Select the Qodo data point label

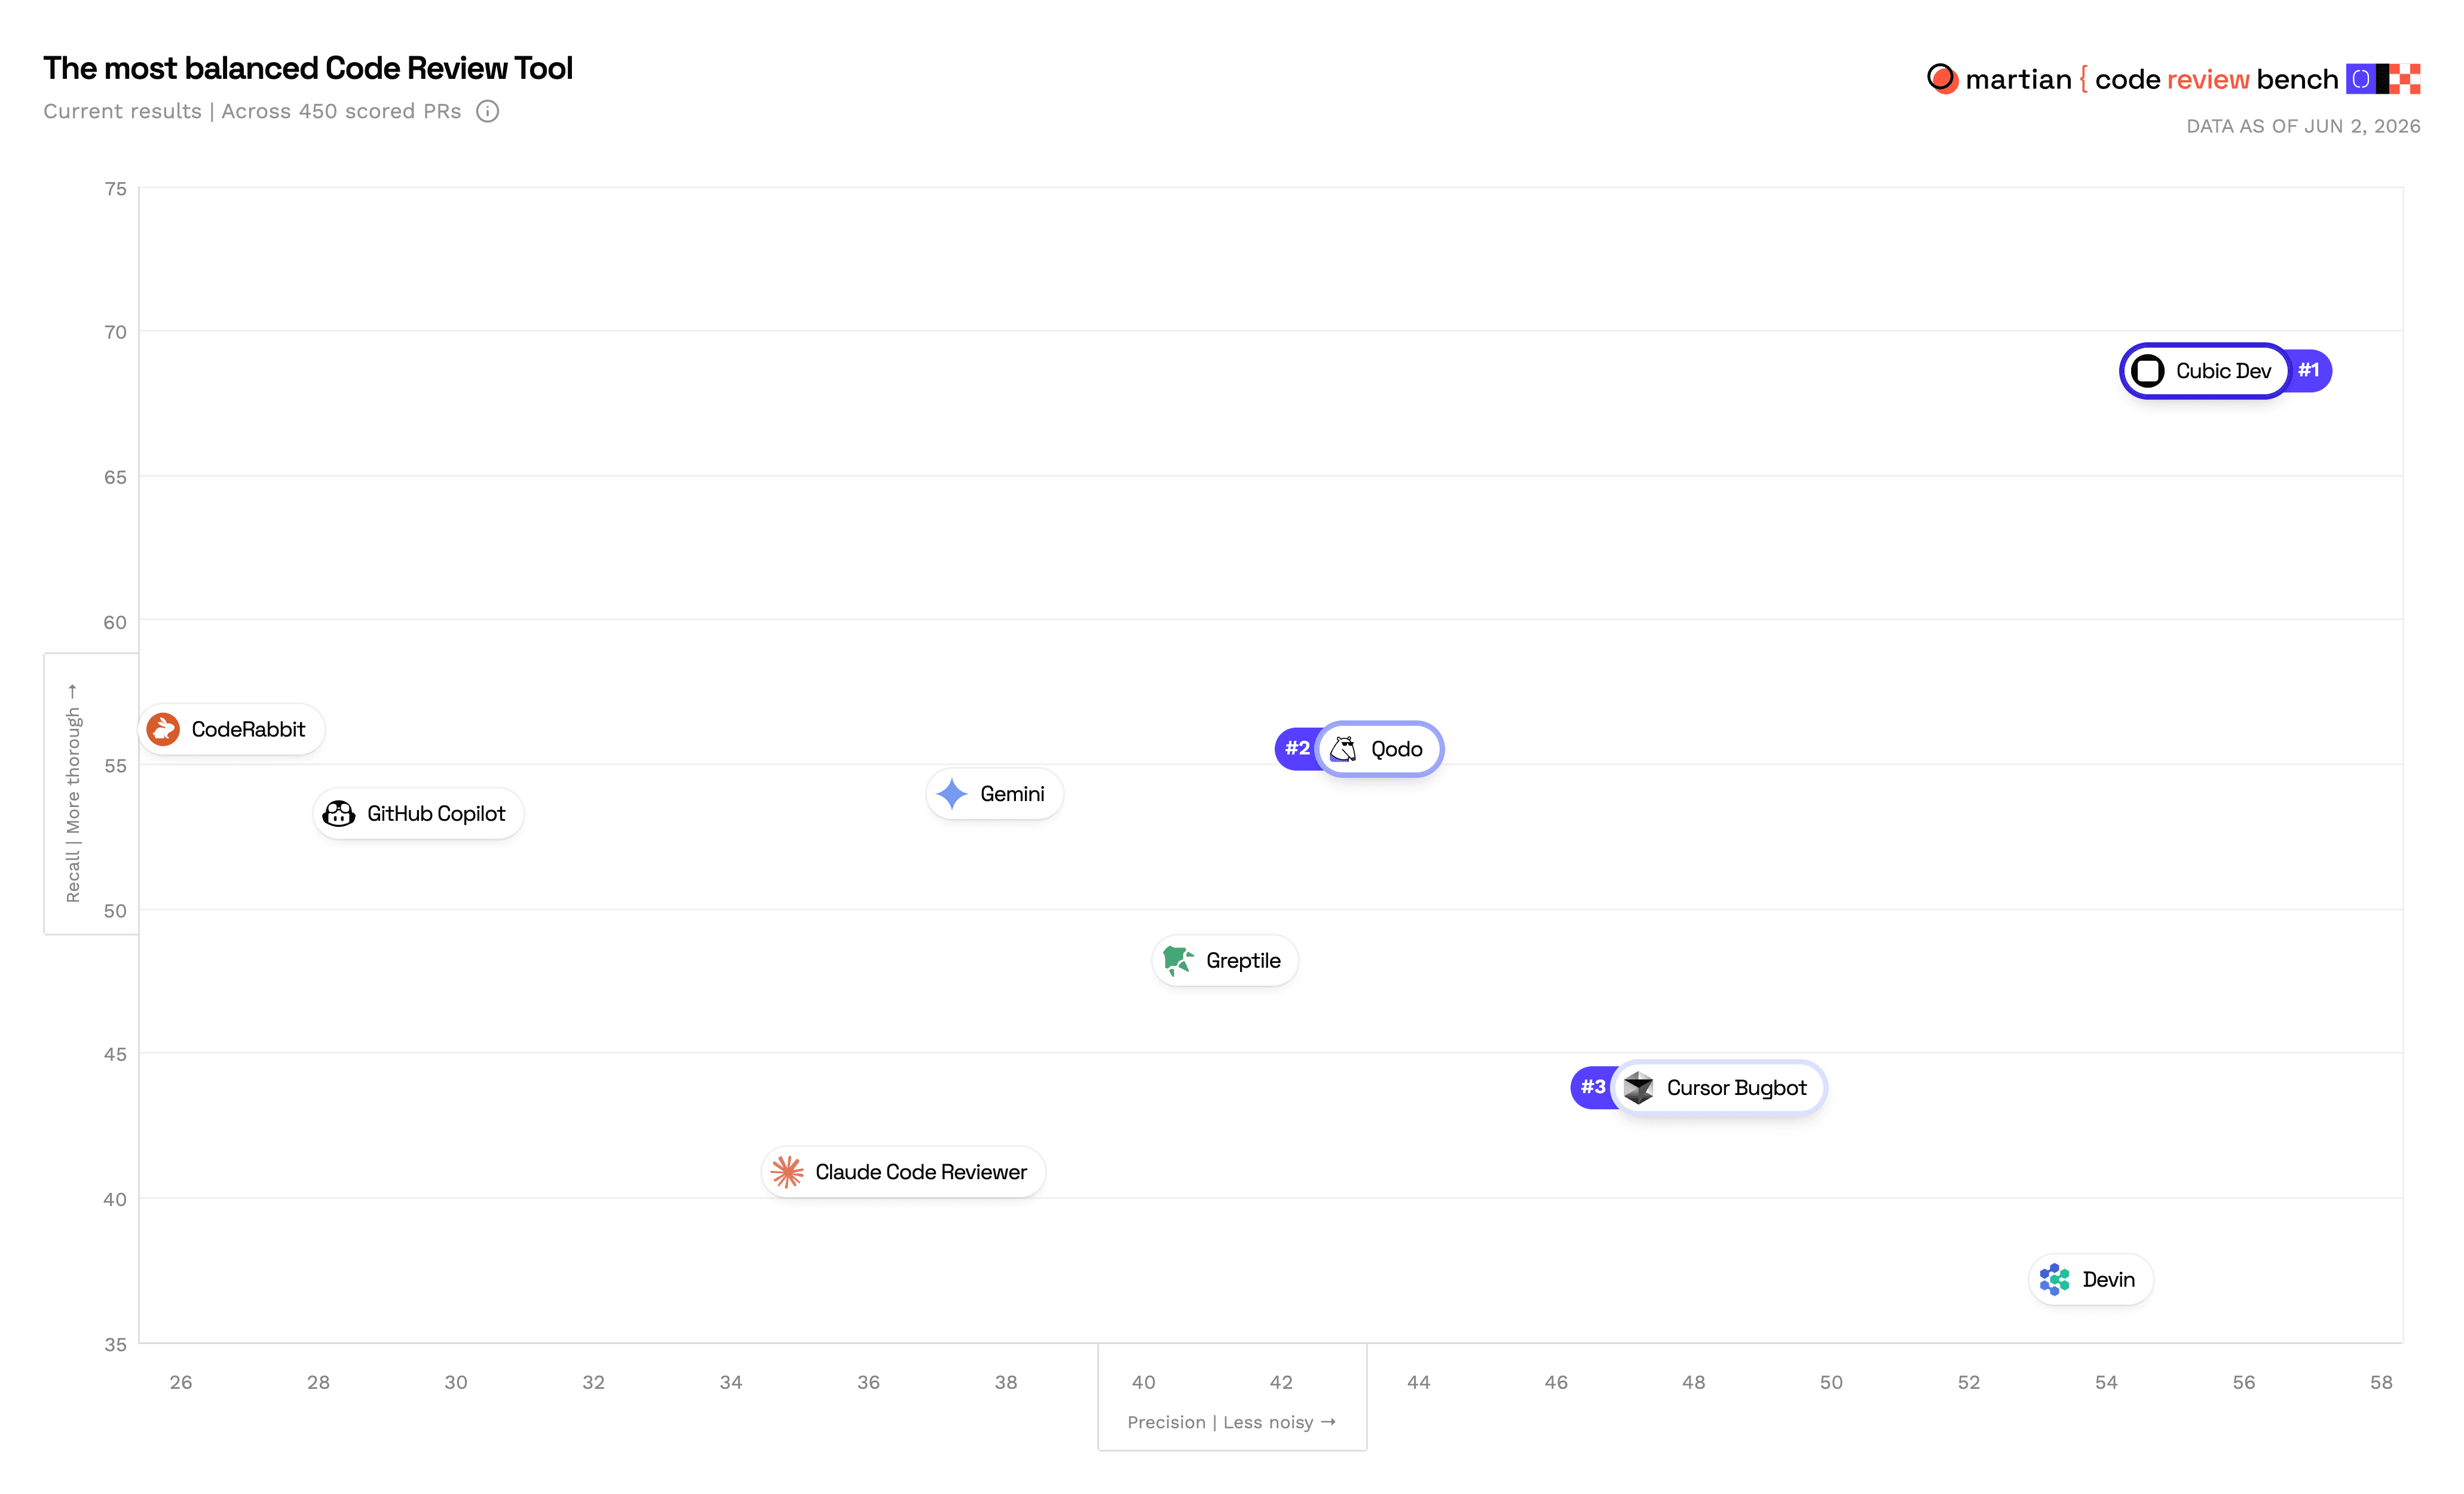(1380, 748)
